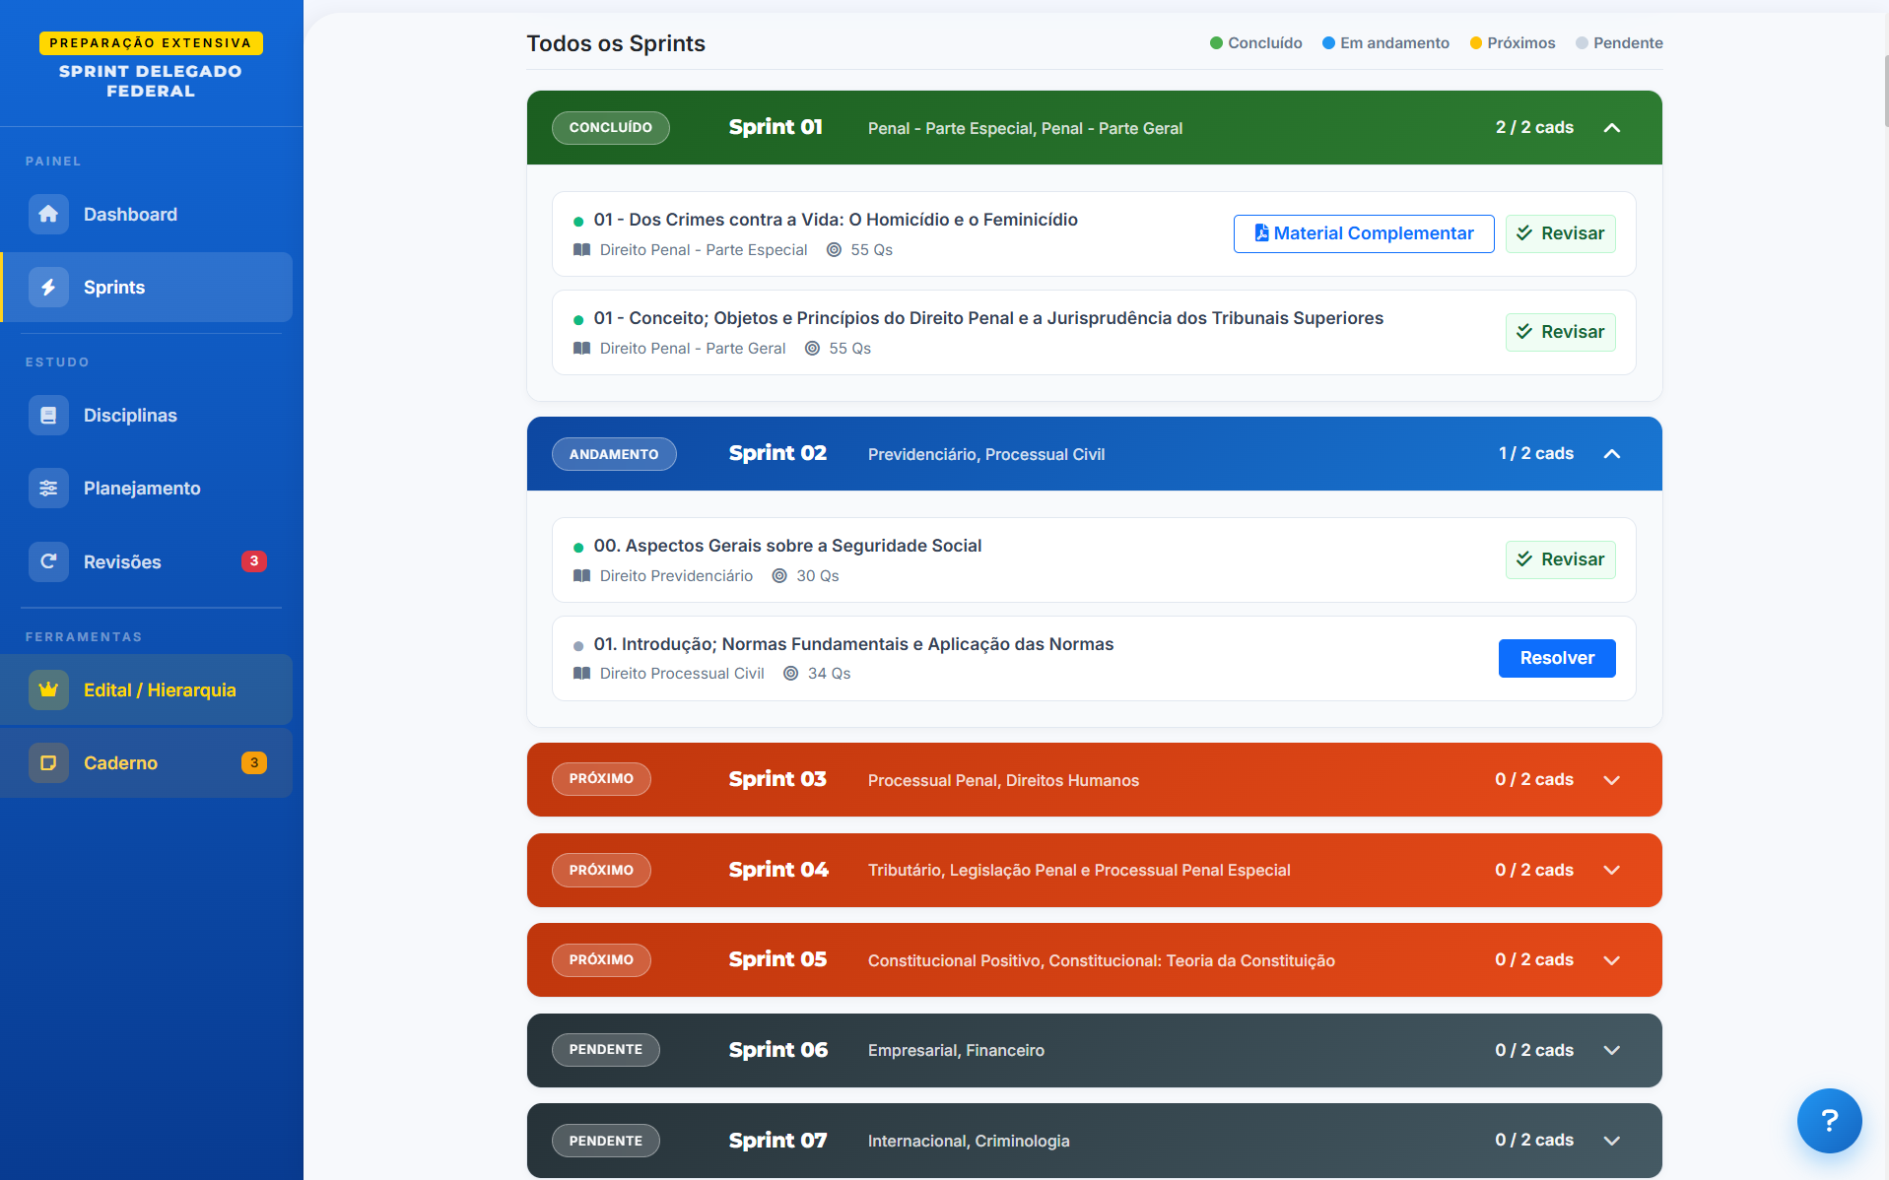This screenshot has height=1180, width=1889.
Task: Open Edital / Hierarquia tool
Action: 147,689
